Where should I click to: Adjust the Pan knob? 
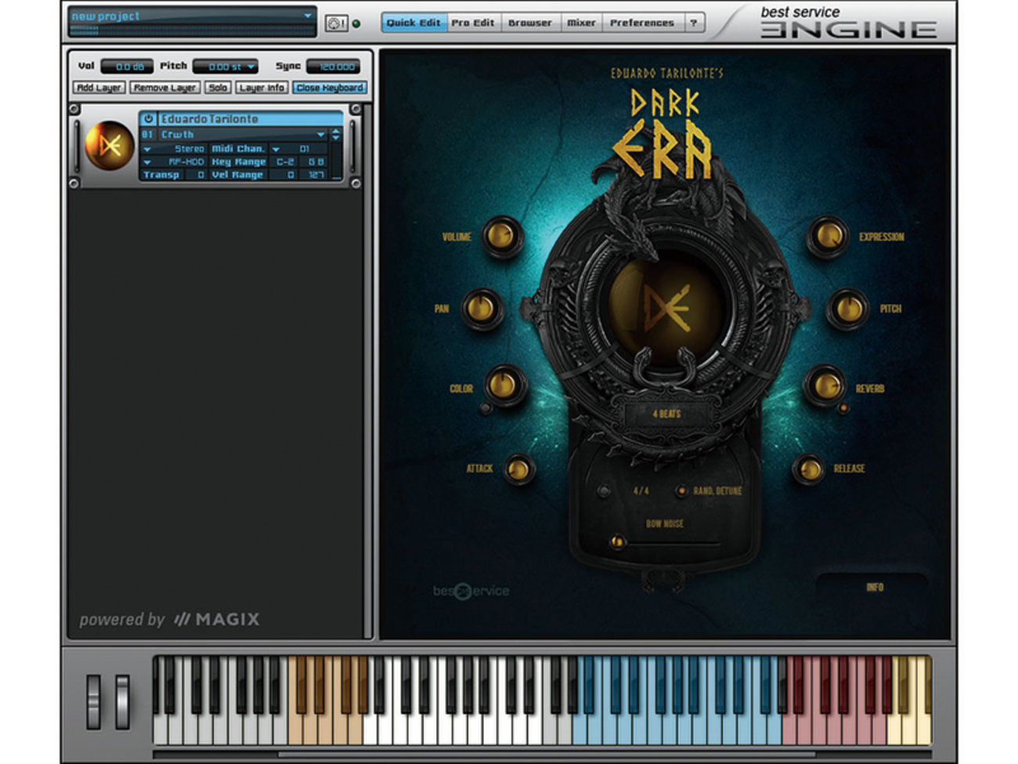(x=482, y=309)
